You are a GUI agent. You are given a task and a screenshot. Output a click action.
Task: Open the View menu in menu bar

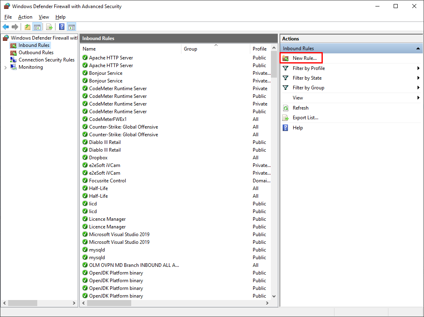[44, 17]
